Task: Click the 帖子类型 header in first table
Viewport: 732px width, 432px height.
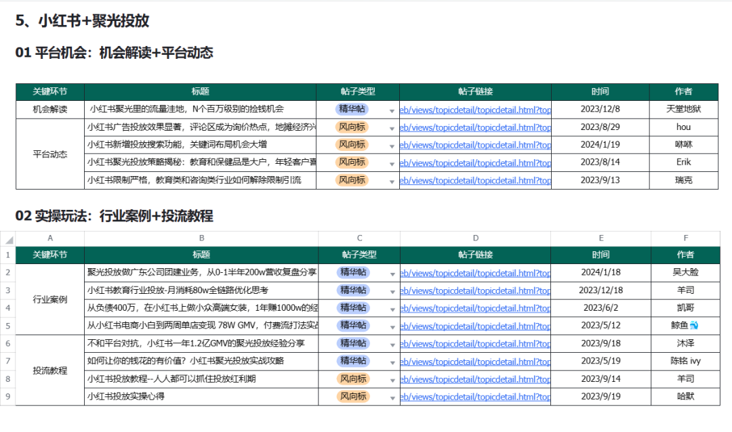Action: point(358,92)
